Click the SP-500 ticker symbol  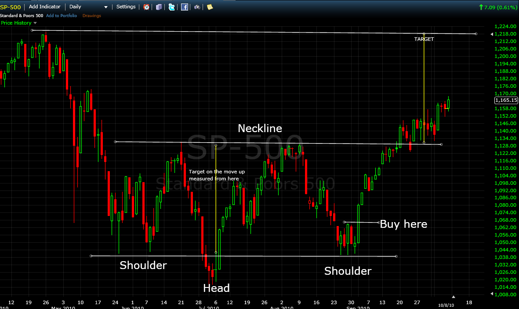[x=10, y=7]
